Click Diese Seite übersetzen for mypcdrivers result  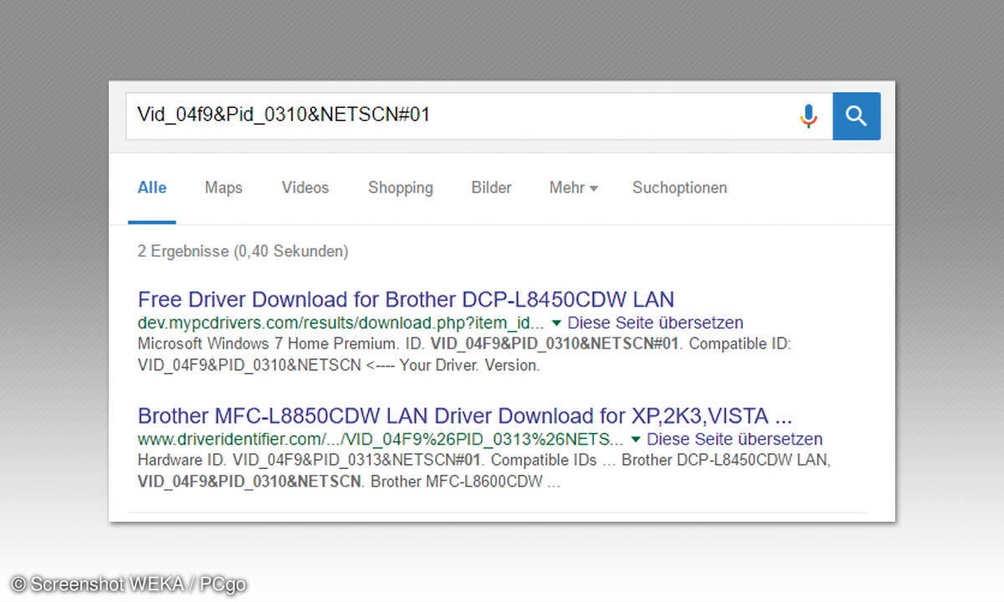tap(655, 323)
